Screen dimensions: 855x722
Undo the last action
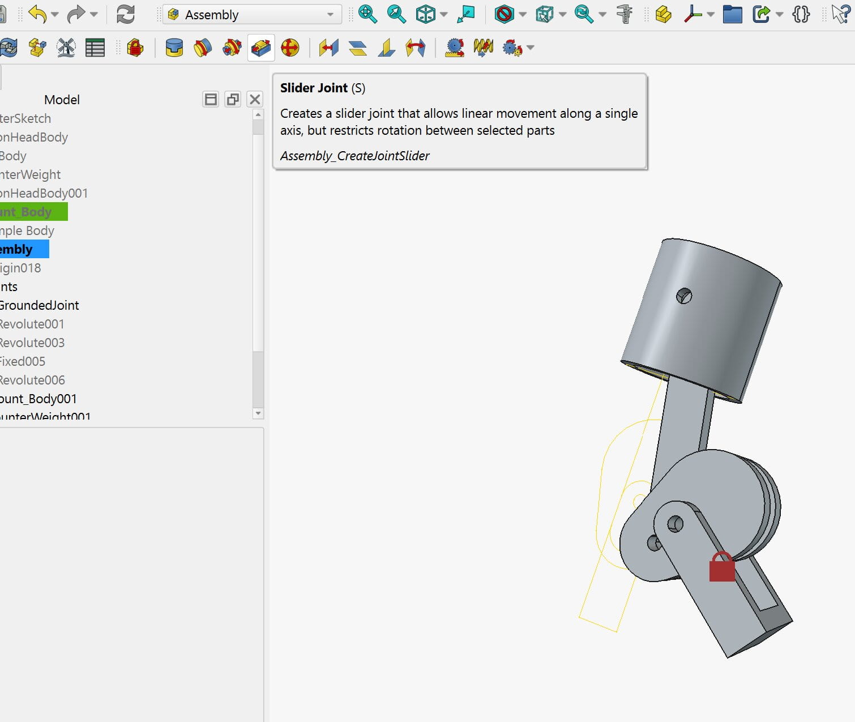[x=38, y=14]
